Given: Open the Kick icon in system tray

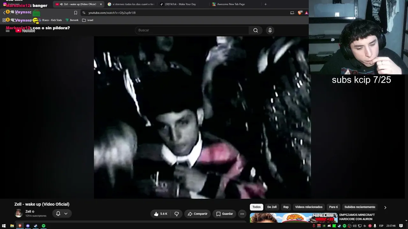Looking at the screenshot, I should (x=334, y=226).
